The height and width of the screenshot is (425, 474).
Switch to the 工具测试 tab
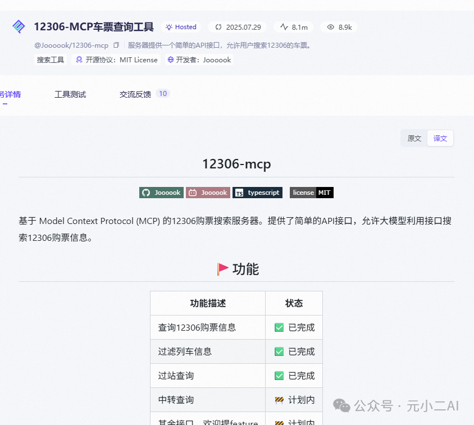click(x=70, y=94)
